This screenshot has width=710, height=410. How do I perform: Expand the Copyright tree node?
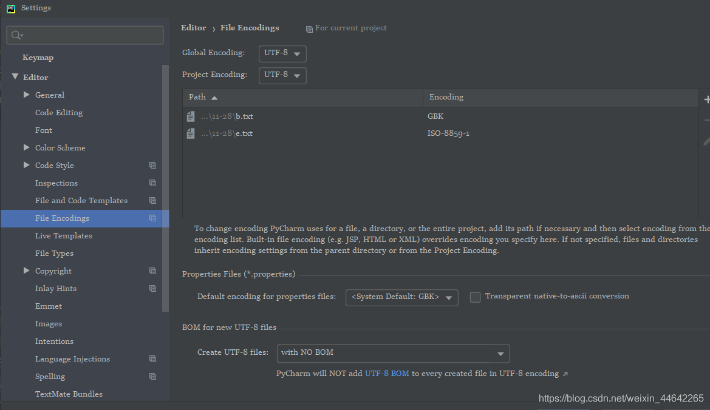26,271
